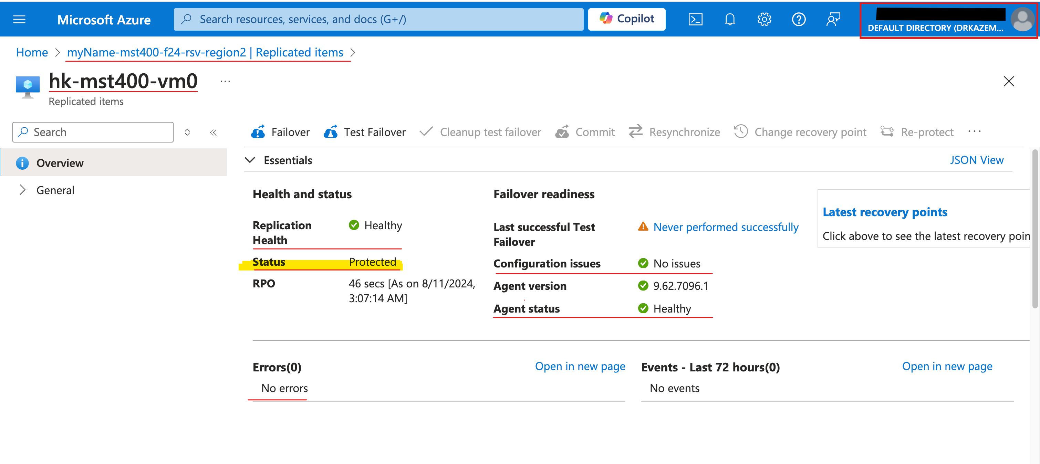Click Cleanup test failover command
The height and width of the screenshot is (464, 1040).
480,132
